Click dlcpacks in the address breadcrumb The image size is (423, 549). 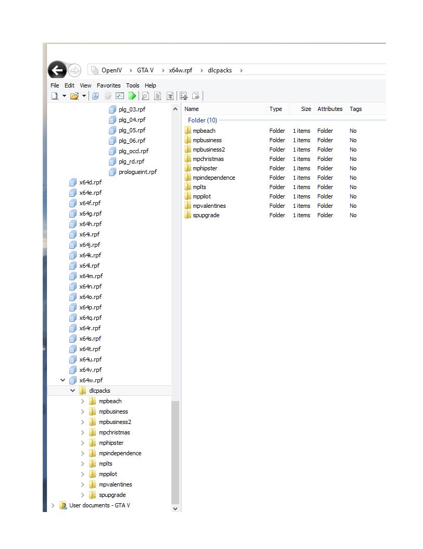[220, 70]
